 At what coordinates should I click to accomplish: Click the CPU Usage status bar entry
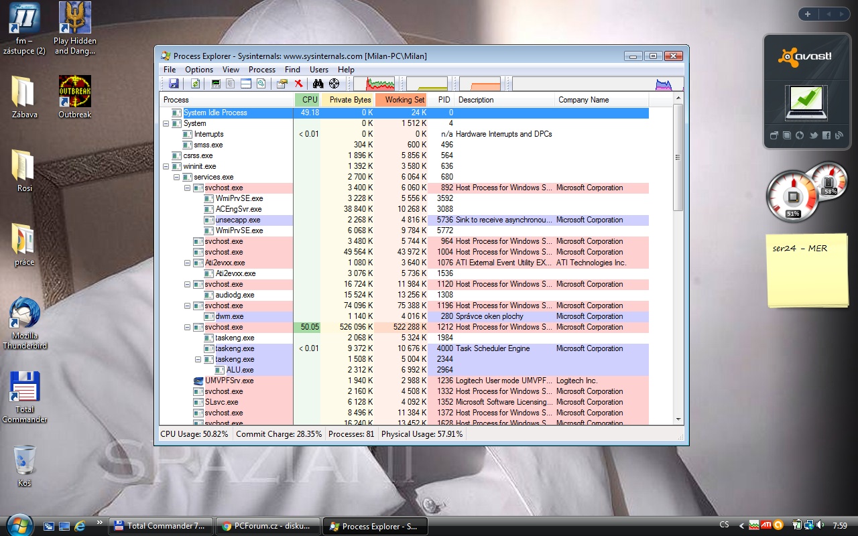pyautogui.click(x=194, y=434)
